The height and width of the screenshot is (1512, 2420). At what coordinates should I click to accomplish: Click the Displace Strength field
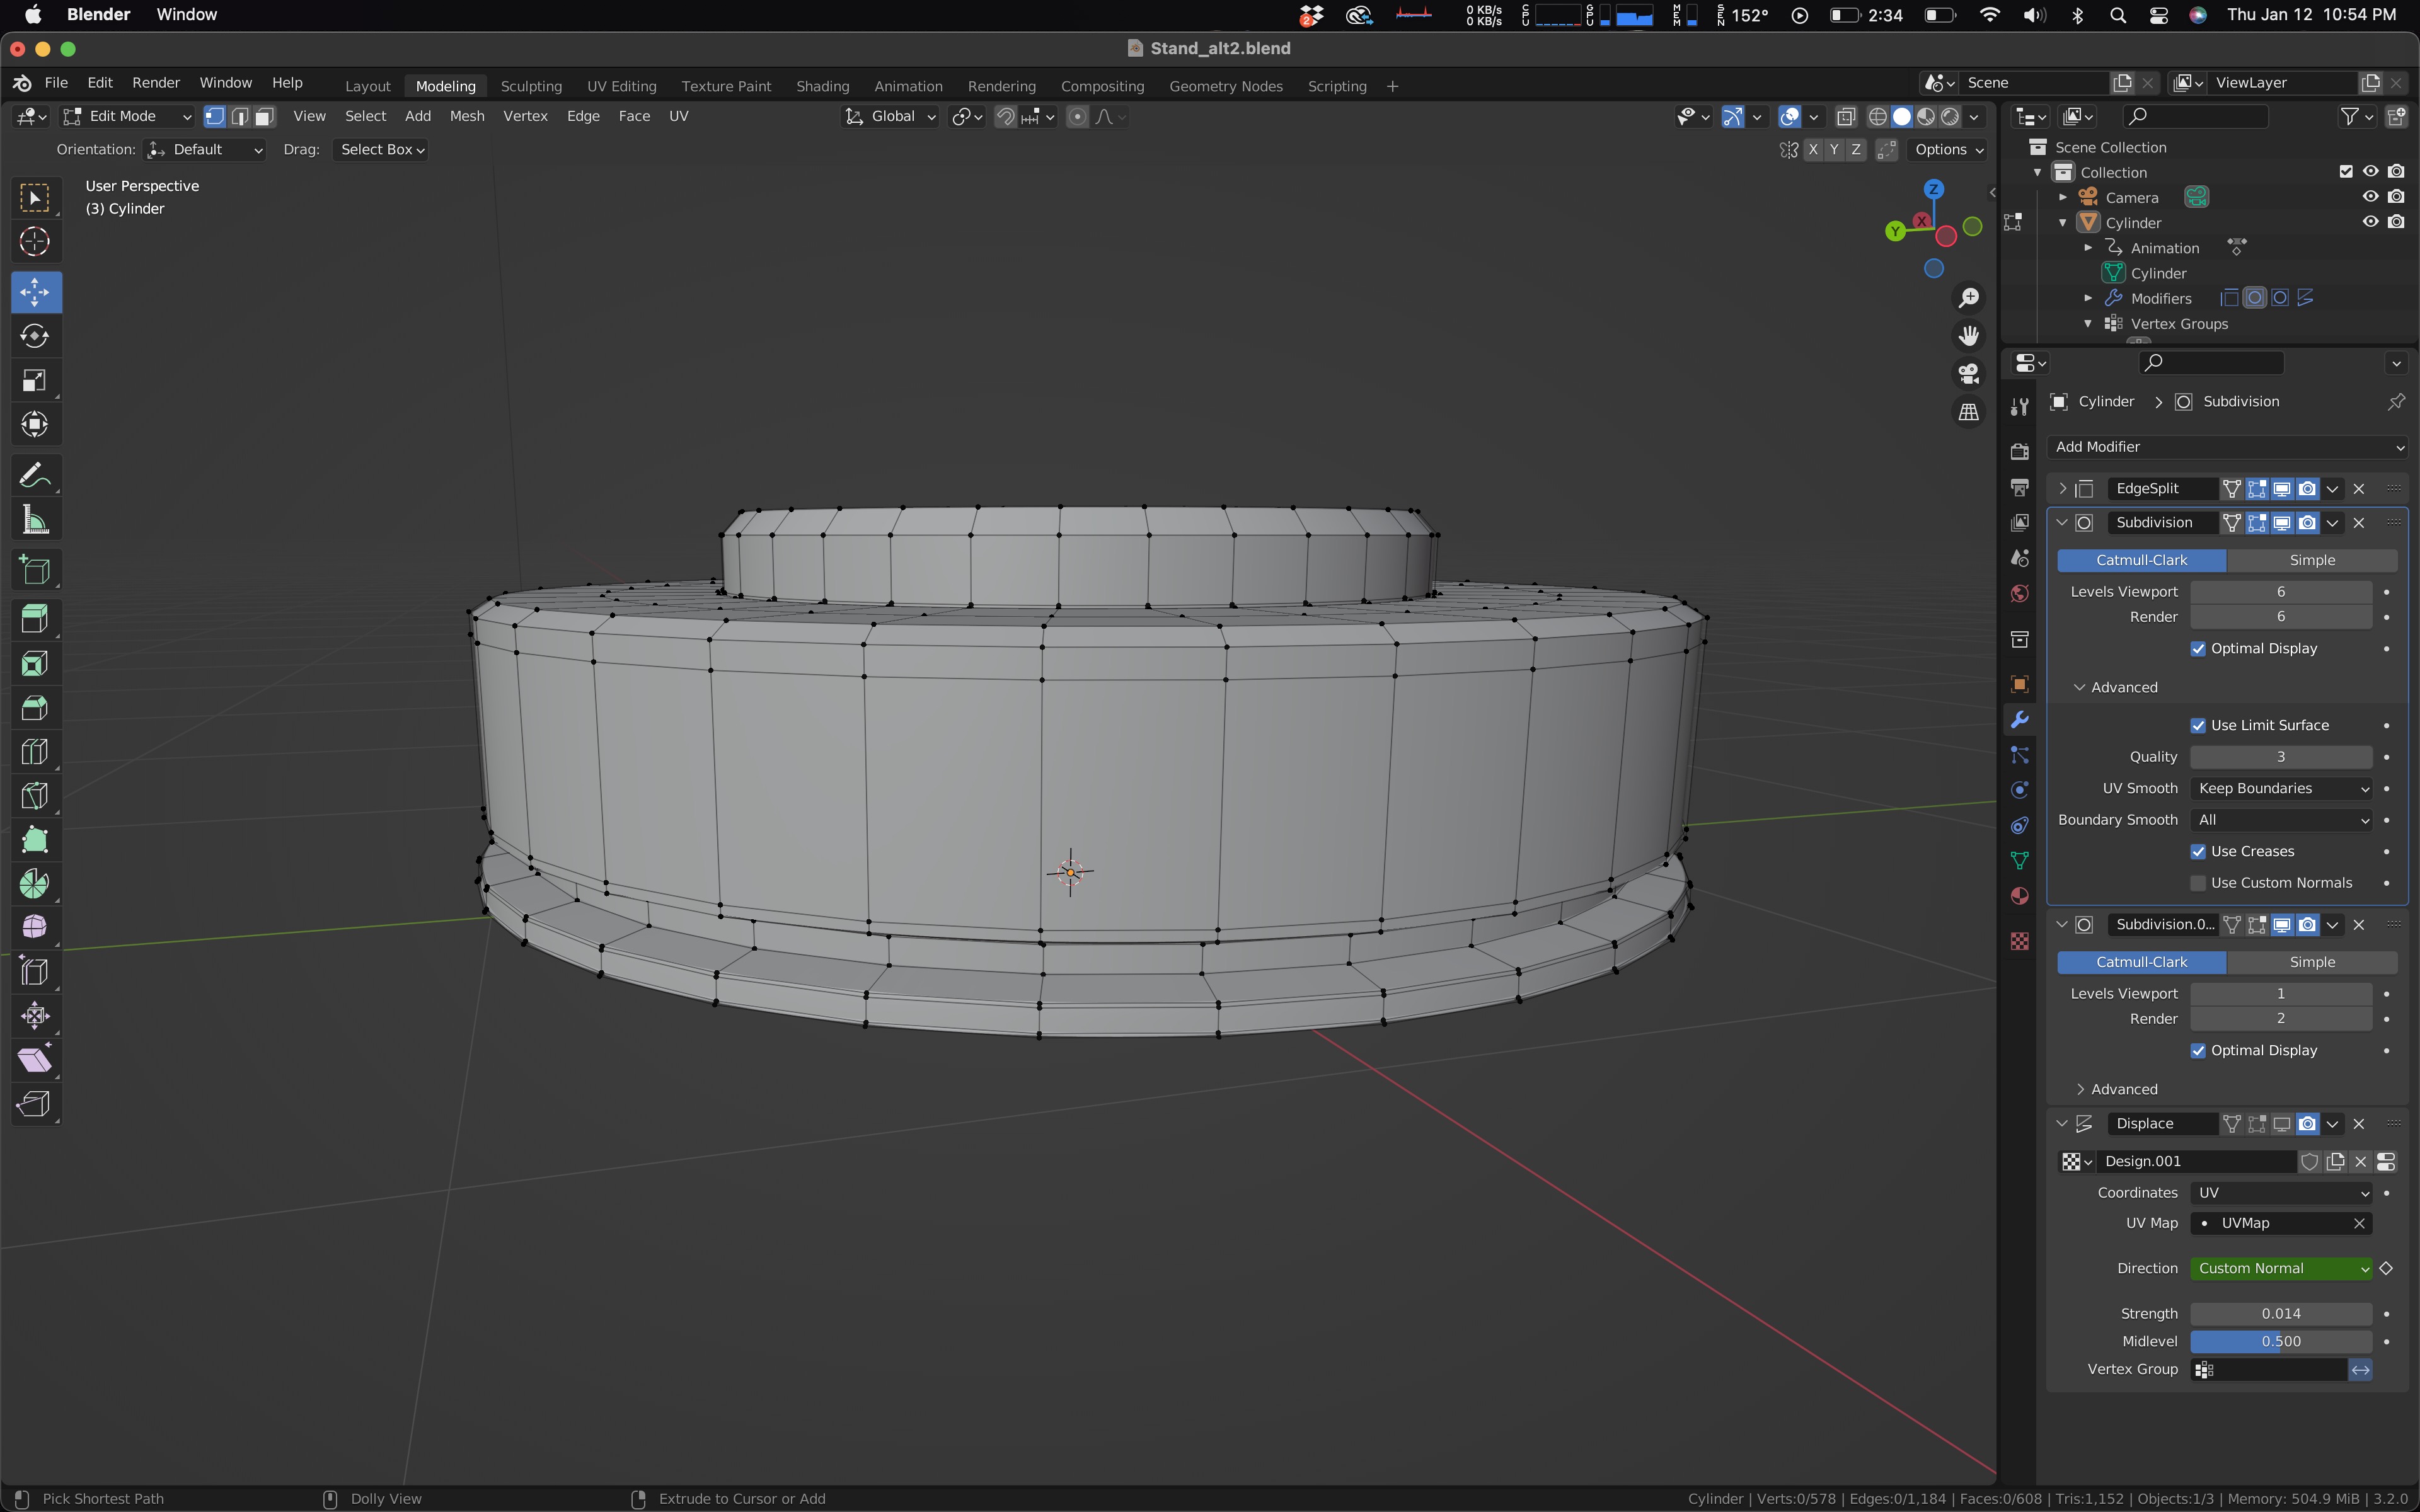click(x=2281, y=1314)
